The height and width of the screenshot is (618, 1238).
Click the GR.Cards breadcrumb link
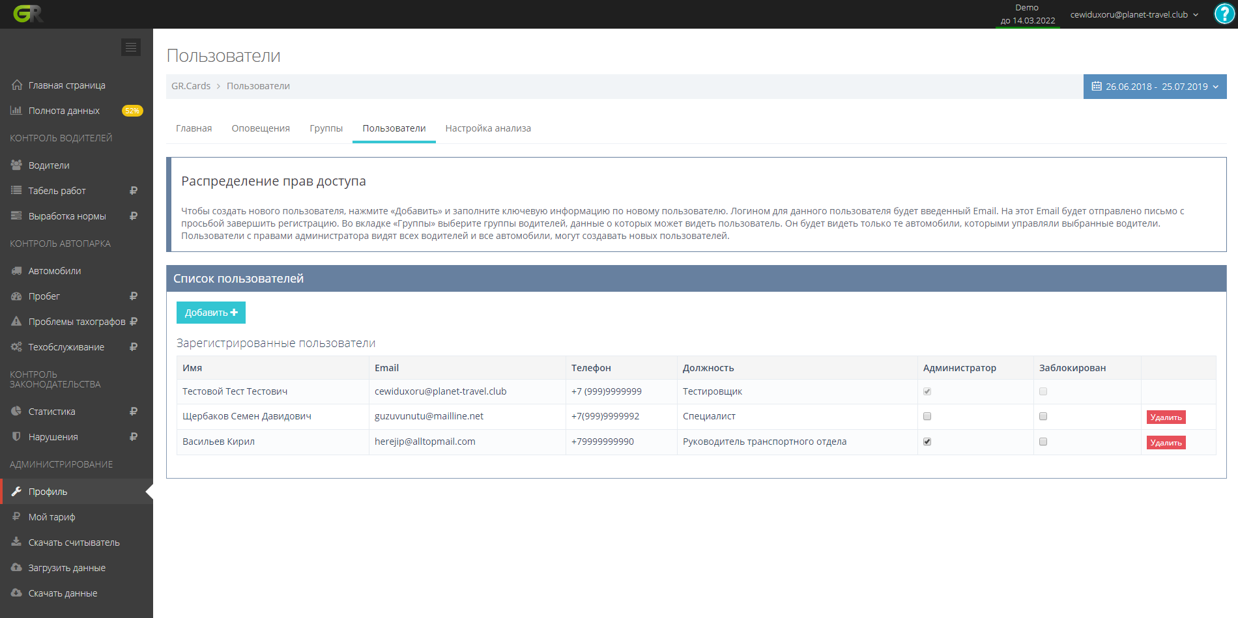click(x=191, y=86)
